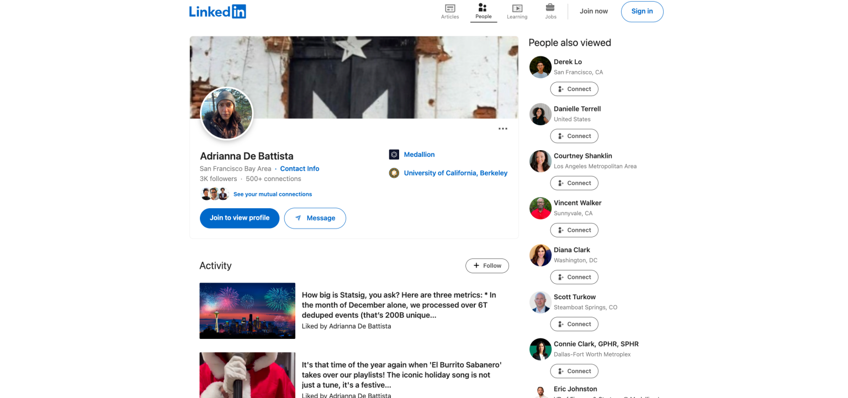
Task: Click the Medallion company icon
Action: [x=394, y=154]
